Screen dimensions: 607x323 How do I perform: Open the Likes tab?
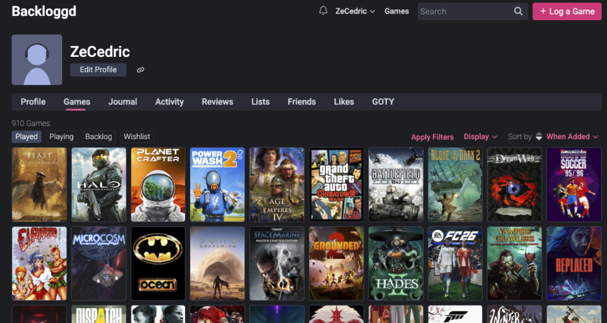(344, 102)
